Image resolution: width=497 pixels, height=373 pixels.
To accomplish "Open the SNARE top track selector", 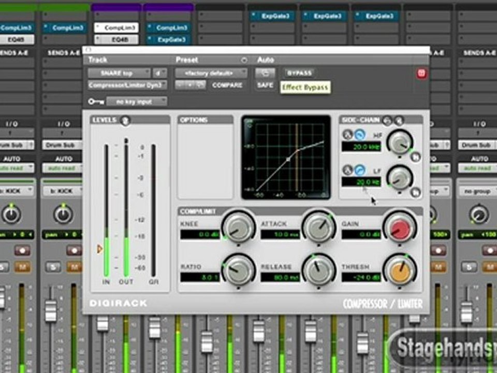I will click(119, 73).
